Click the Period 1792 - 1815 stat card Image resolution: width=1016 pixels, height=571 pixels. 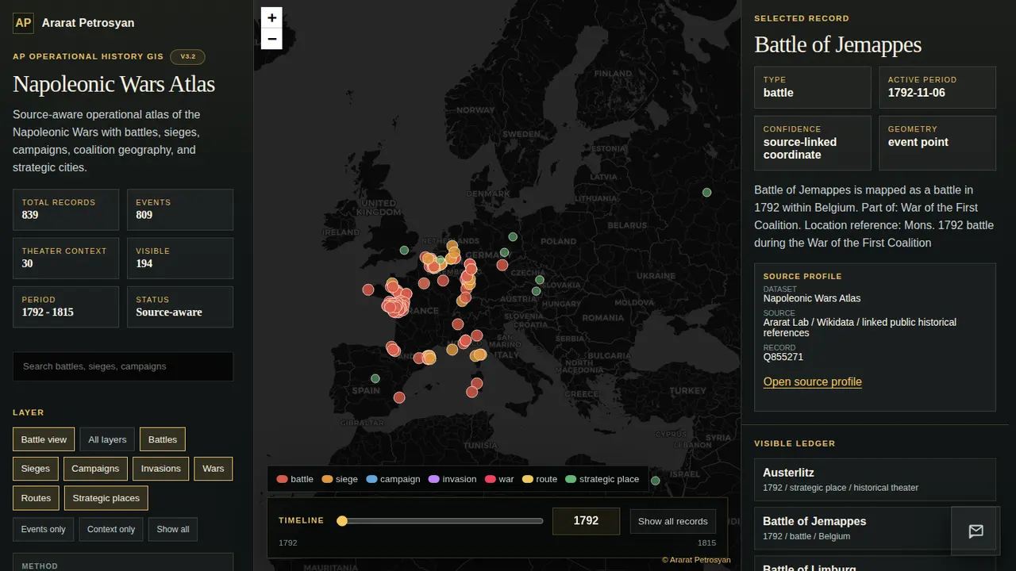coord(66,307)
